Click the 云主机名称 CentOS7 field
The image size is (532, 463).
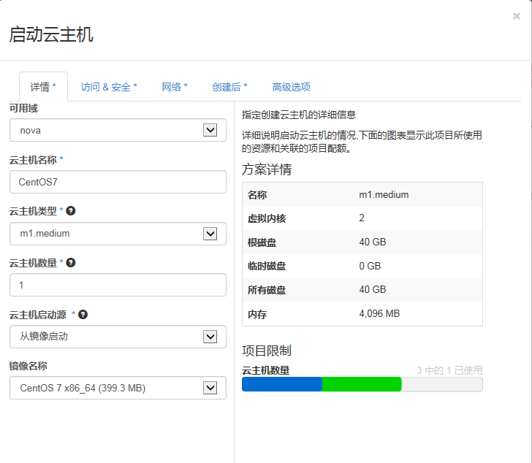click(118, 182)
